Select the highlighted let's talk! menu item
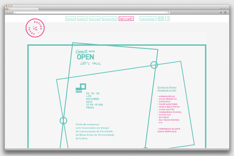The image size is (234, 156). pos(126,18)
